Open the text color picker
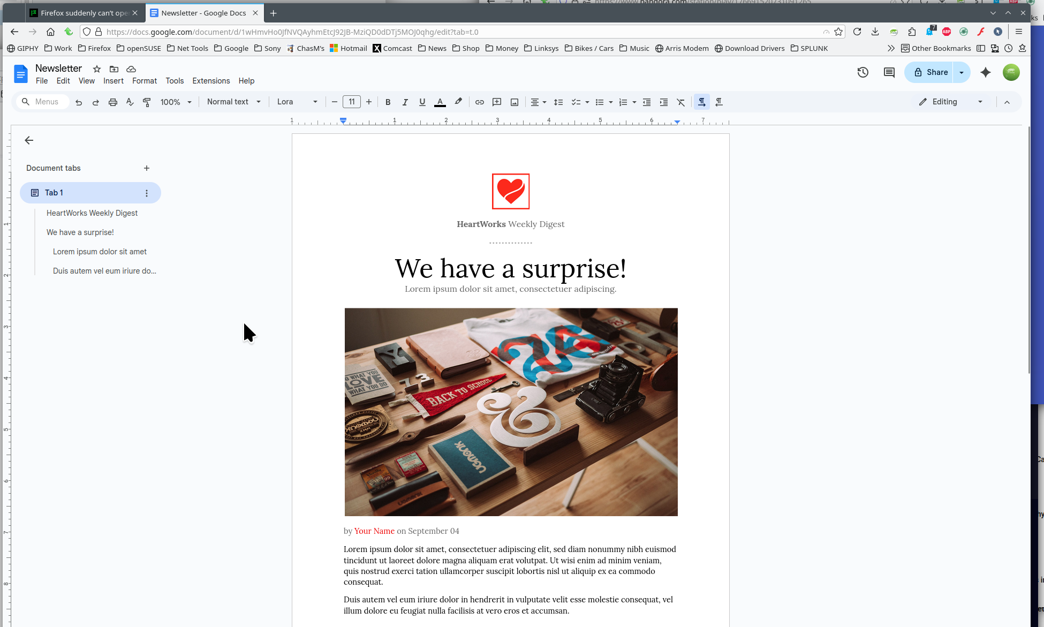1044x627 pixels. click(x=440, y=102)
